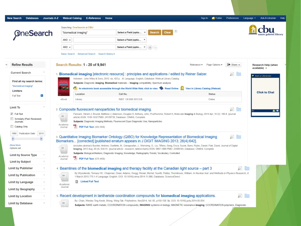Open the Advanced Search link

[x=86, y=54]
